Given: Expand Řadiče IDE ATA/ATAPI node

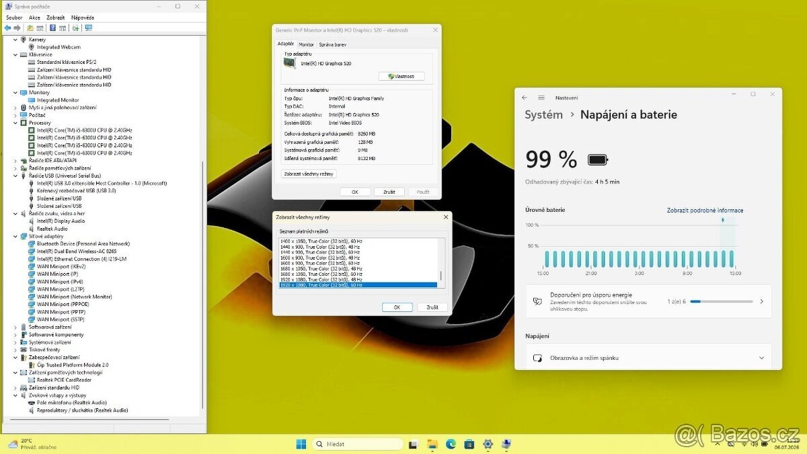Looking at the screenshot, I should 15,161.
